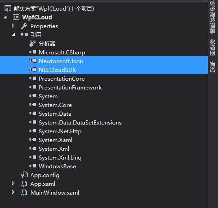Select the App.xaml file name
The image size is (218, 208).
pos(43,184)
